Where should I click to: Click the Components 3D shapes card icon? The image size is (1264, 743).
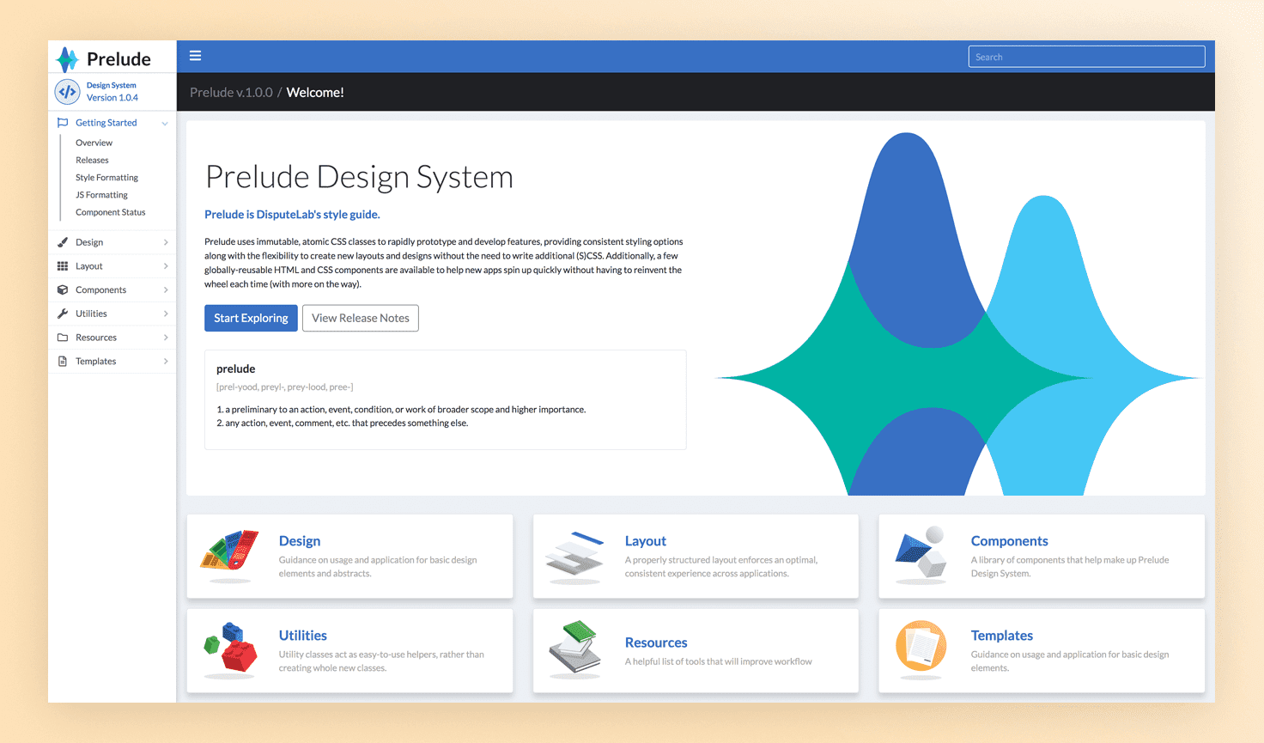(x=921, y=552)
